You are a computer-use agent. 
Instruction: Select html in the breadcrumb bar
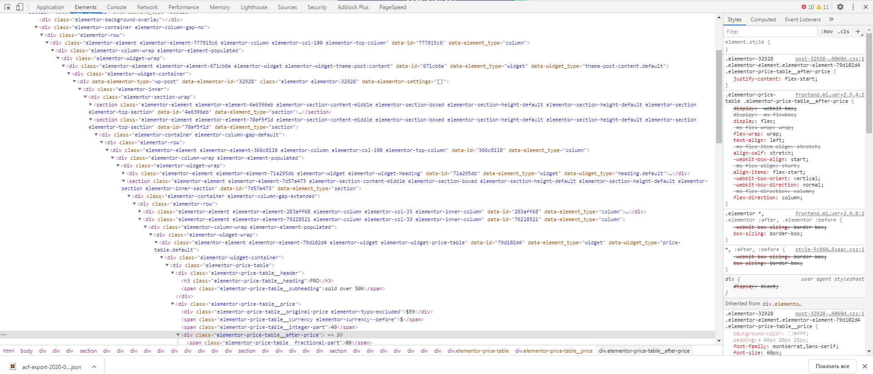[x=9, y=351]
